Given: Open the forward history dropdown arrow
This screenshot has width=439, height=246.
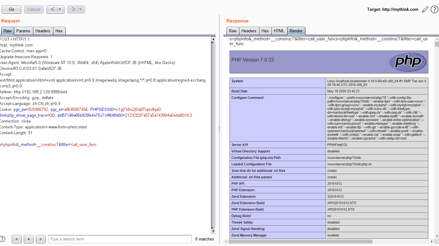Looking at the screenshot, I should pyautogui.click(x=81, y=10).
